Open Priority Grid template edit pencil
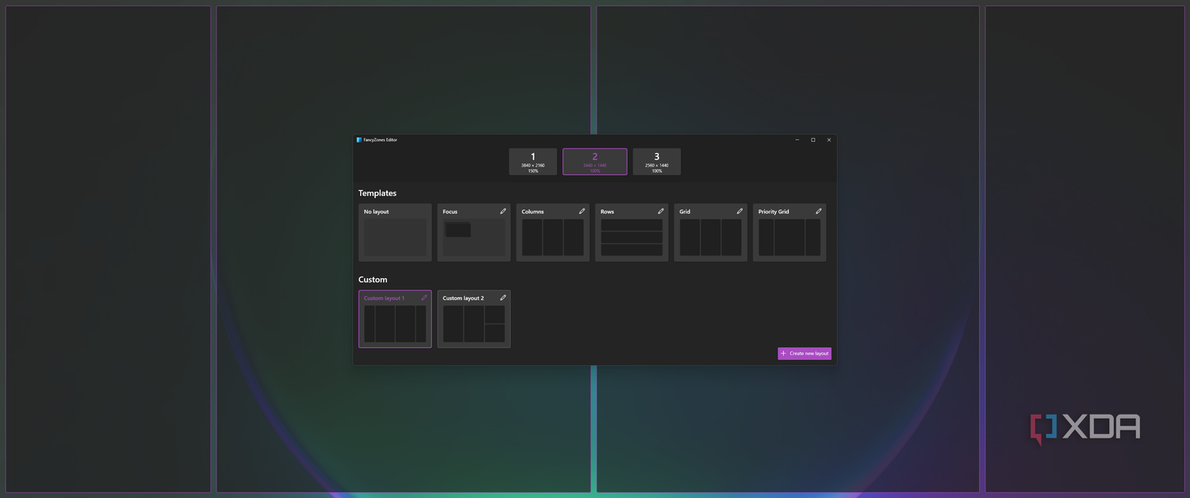This screenshot has width=1190, height=498. coord(819,212)
